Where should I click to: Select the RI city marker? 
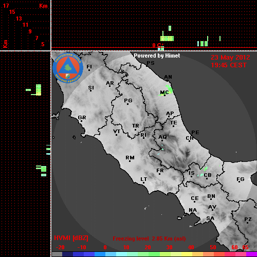tap(143, 138)
